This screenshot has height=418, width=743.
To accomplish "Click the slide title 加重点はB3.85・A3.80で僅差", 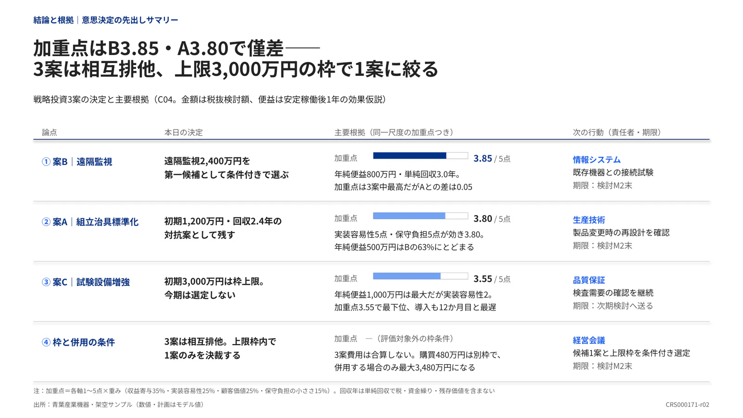I will pyautogui.click(x=158, y=48).
